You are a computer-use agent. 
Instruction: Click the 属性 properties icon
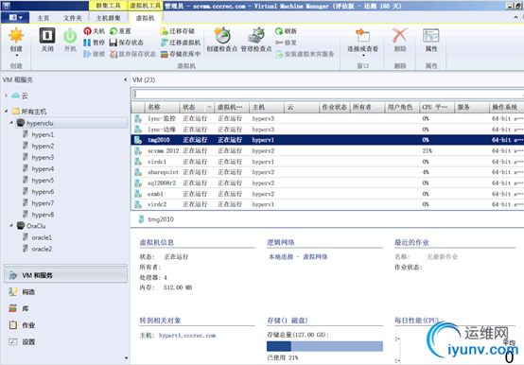click(x=431, y=36)
